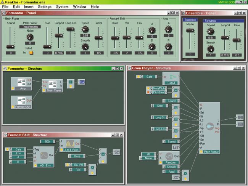
Task: Select the 70 constant in Grain Player Structure
Action: coord(149,154)
